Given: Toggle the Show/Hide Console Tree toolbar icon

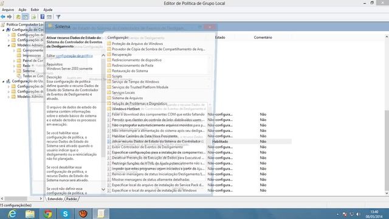Looking at the screenshot, I should pyautogui.click(x=26, y=17).
